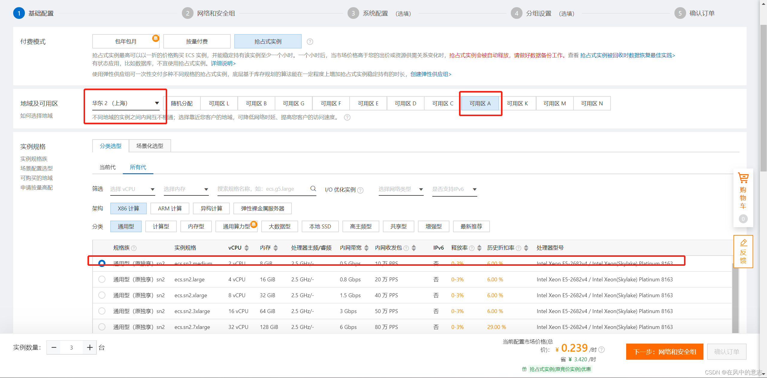Choose 大数据型 category

[x=280, y=226]
